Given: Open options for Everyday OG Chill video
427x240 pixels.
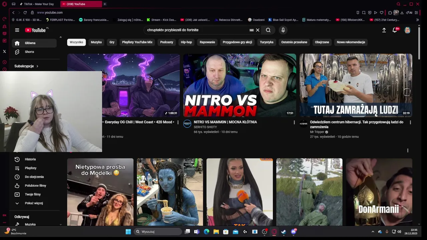Looking at the screenshot, I should coord(178,122).
